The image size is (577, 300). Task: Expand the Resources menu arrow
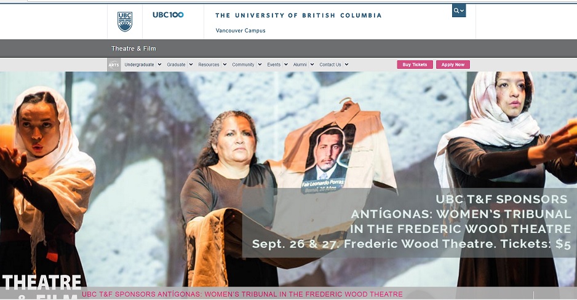point(225,65)
